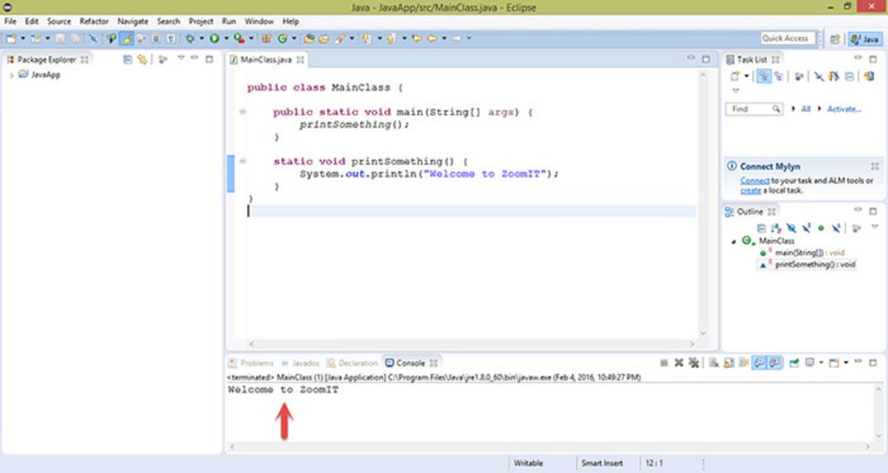
Task: Collapse MainClass node in Outline
Action: [733, 241]
